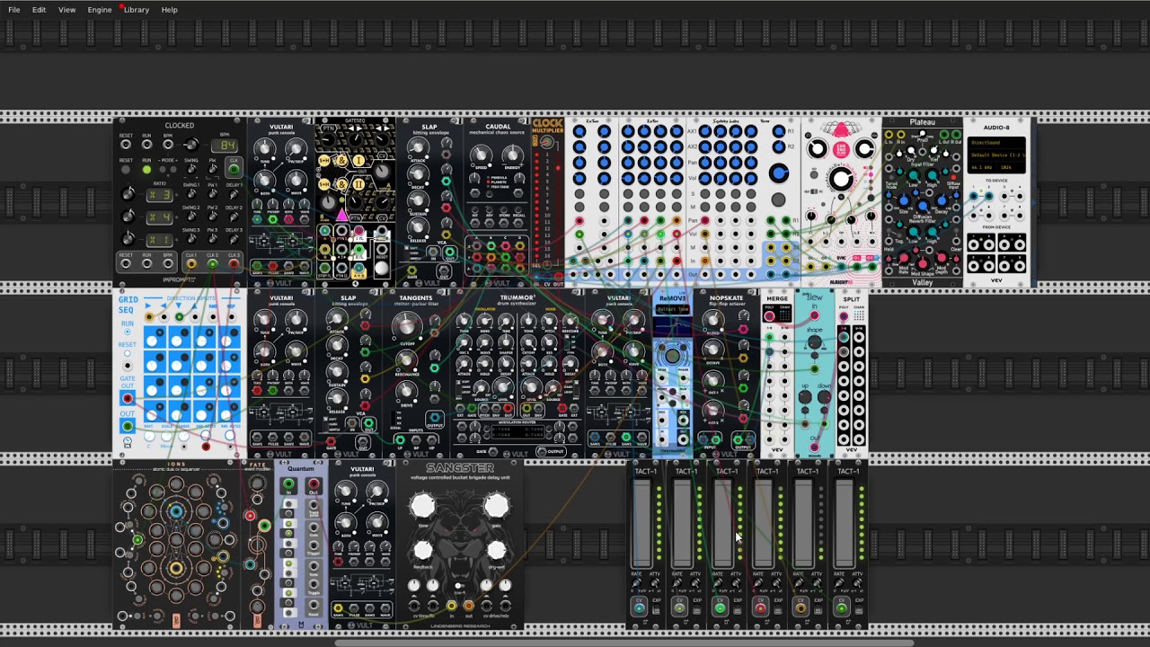Image resolution: width=1150 pixels, height=647 pixels.
Task: Click the RESET button on Clocked
Action: point(126,170)
